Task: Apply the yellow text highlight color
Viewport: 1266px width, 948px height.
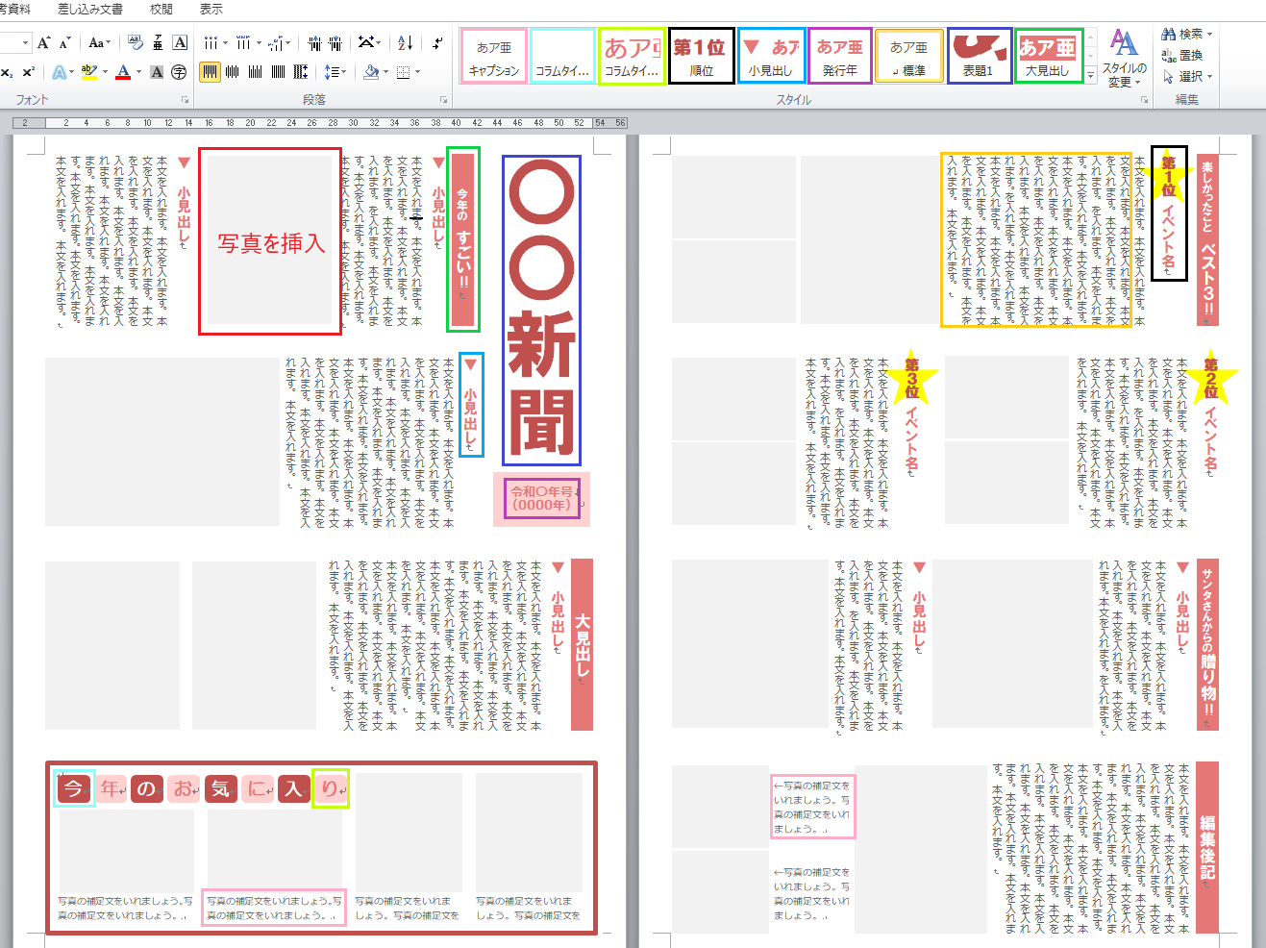Action: (89, 72)
